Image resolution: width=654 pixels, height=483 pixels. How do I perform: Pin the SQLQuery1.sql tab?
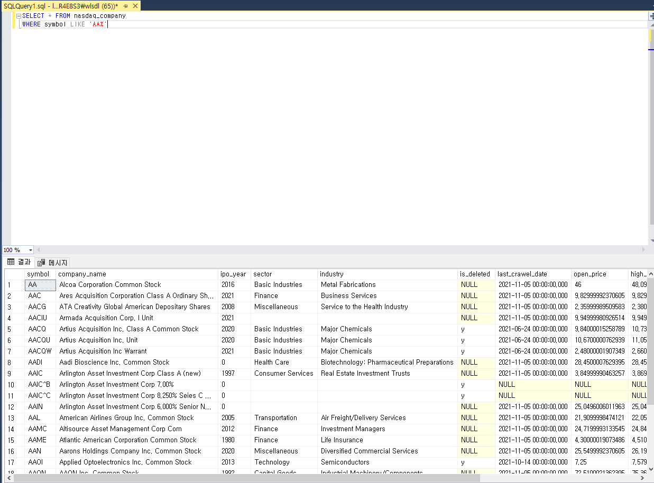coord(126,6)
